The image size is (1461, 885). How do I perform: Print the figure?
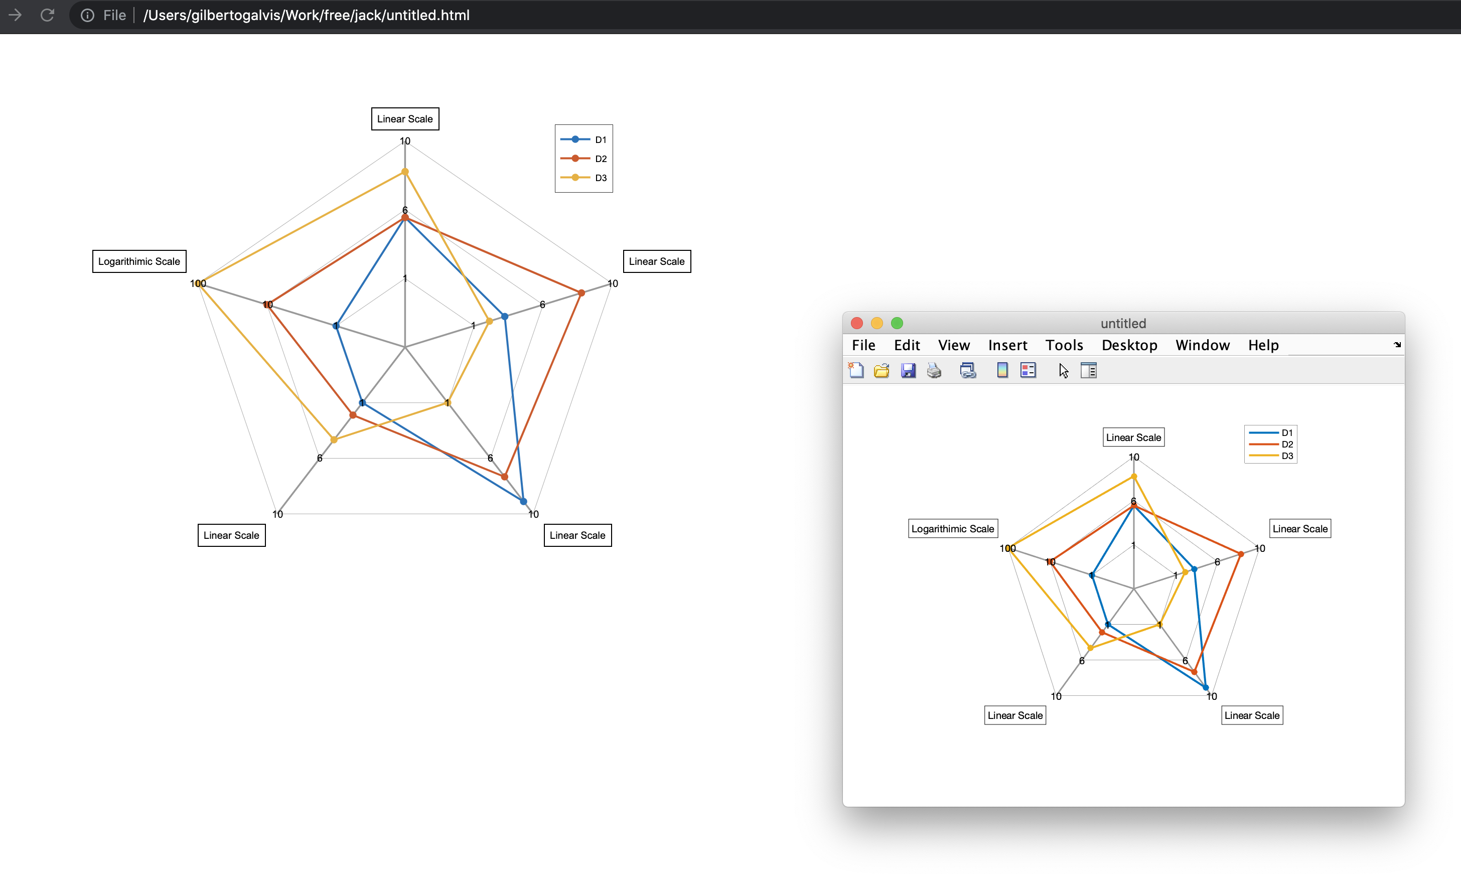point(935,370)
